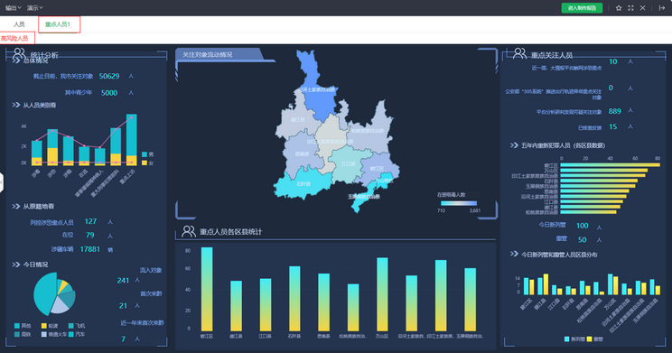Expand the collapsed left side panel handle
Viewport: 672px width, 353px height.
pyautogui.click(x=2, y=182)
